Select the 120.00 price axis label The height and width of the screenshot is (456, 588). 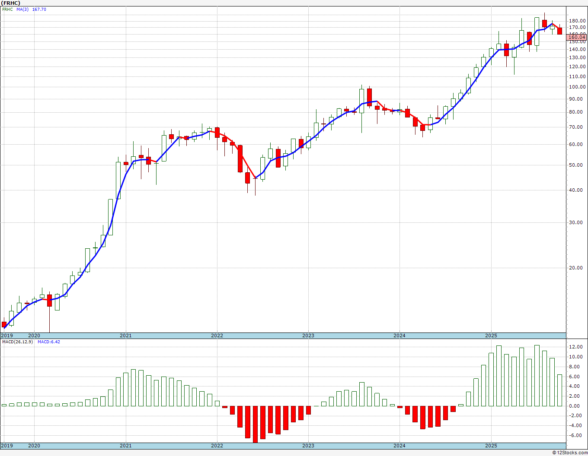tap(578, 66)
